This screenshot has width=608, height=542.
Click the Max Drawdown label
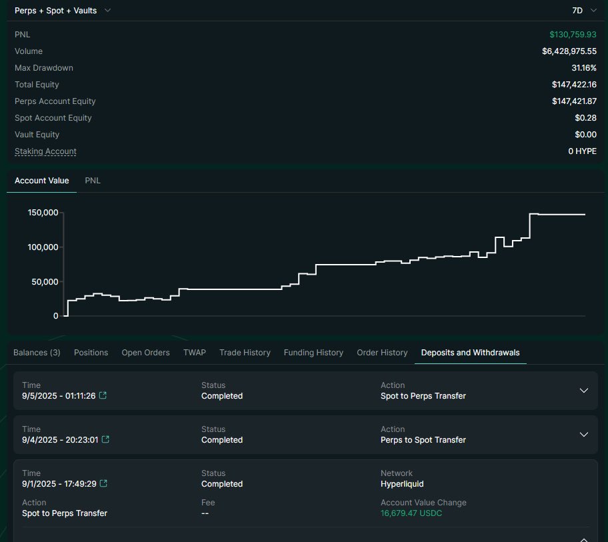tap(44, 68)
